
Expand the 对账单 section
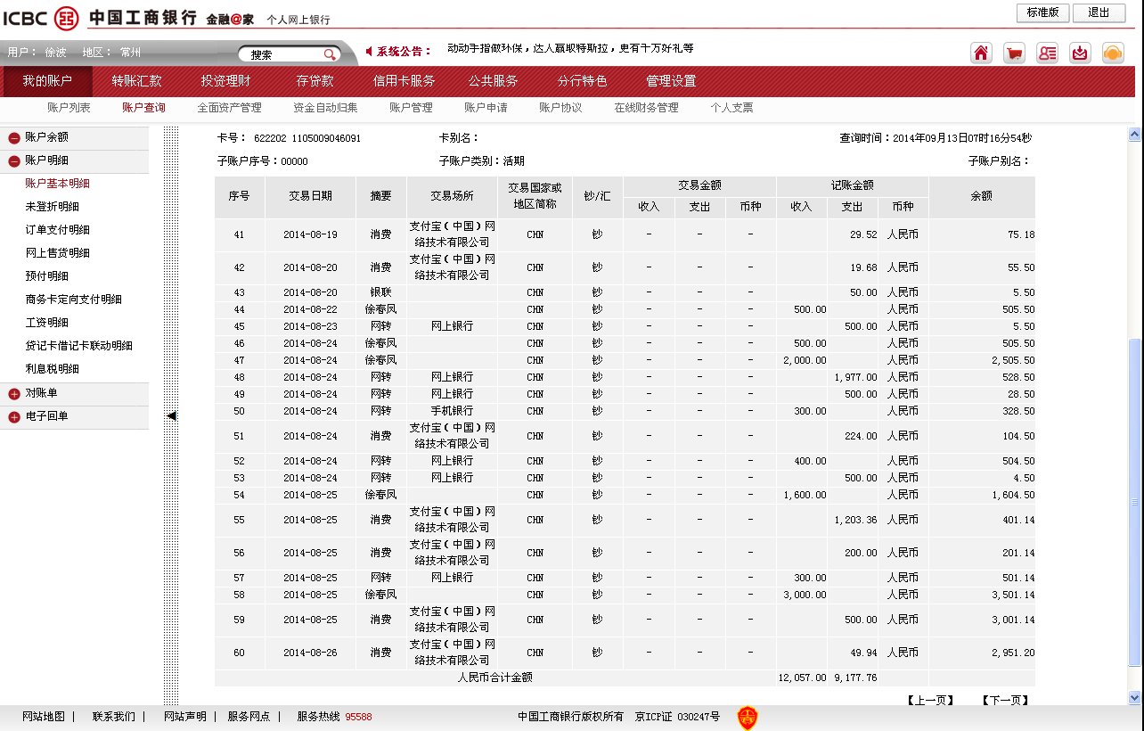[x=14, y=394]
